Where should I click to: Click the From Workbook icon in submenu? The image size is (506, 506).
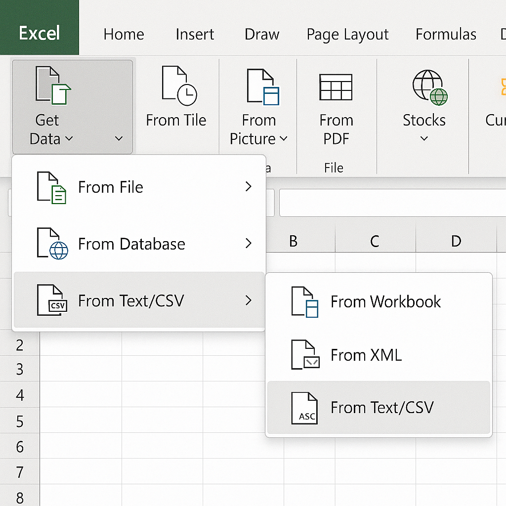coord(304,302)
